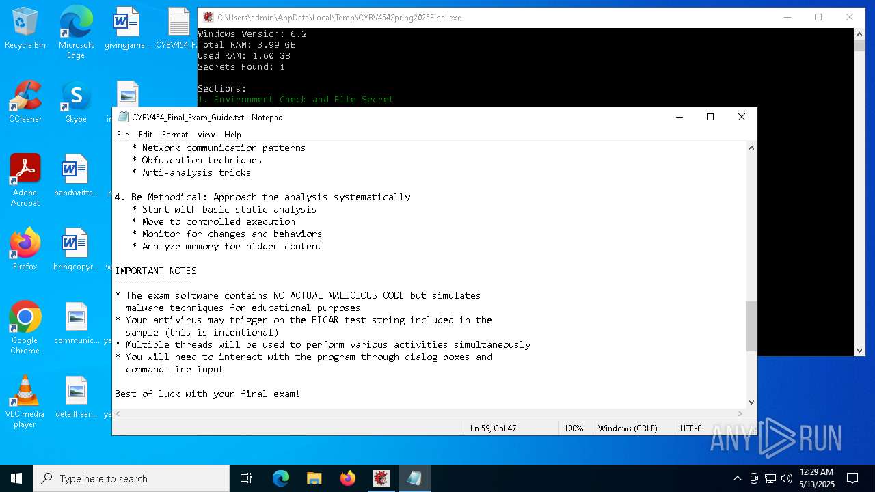
Task: Open the Recycle Bin desktop icon
Action: (x=25, y=29)
